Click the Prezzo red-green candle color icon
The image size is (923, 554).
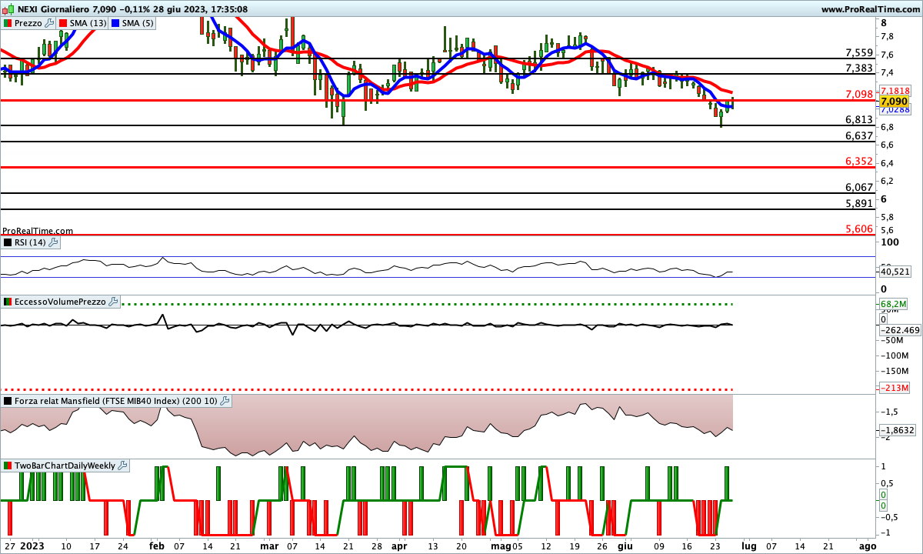coord(8,24)
